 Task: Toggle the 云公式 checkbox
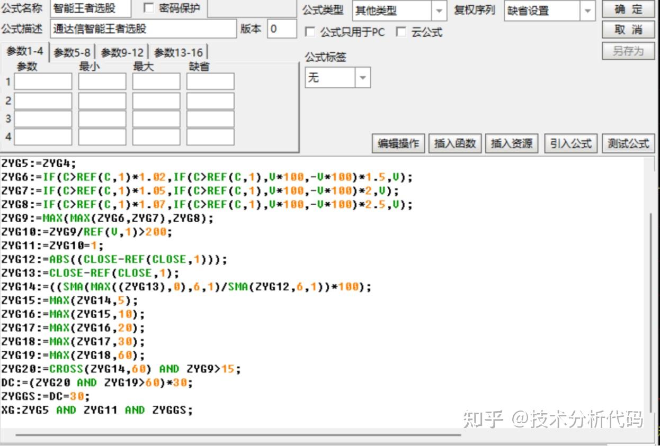pyautogui.click(x=402, y=32)
